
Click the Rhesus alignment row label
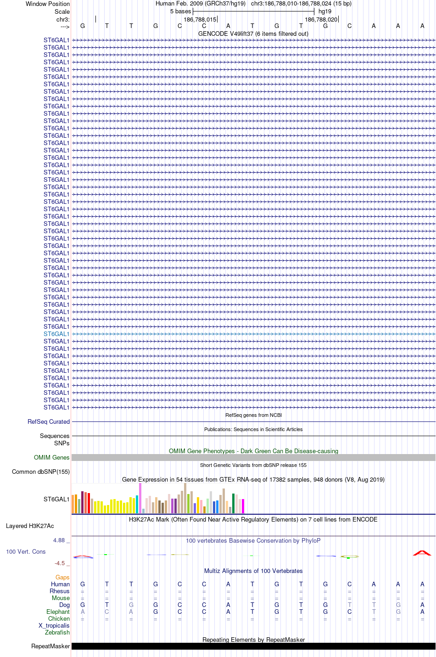(x=60, y=591)
